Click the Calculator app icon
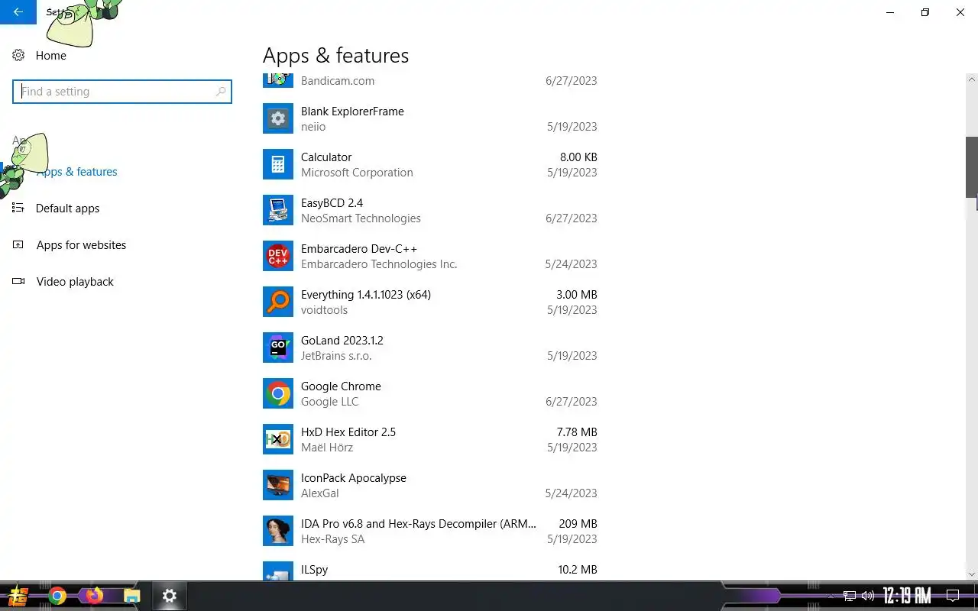Image resolution: width=978 pixels, height=611 pixels. point(278,164)
